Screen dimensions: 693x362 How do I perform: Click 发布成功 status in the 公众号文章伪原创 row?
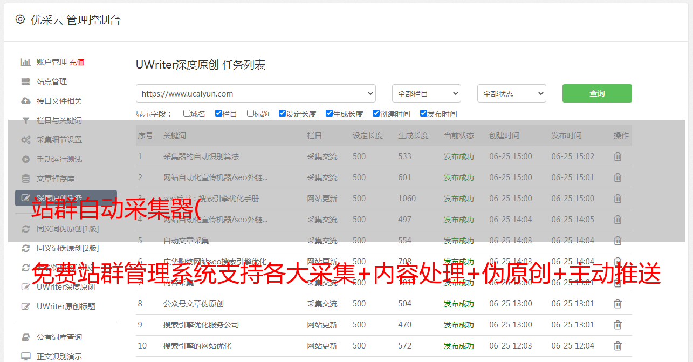coord(459,304)
